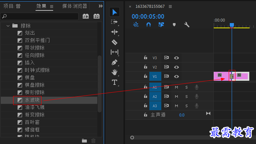Screen dimensions: 256x144
Task: Select the 双侧平推门 transition effect
Action: [x=37, y=41]
